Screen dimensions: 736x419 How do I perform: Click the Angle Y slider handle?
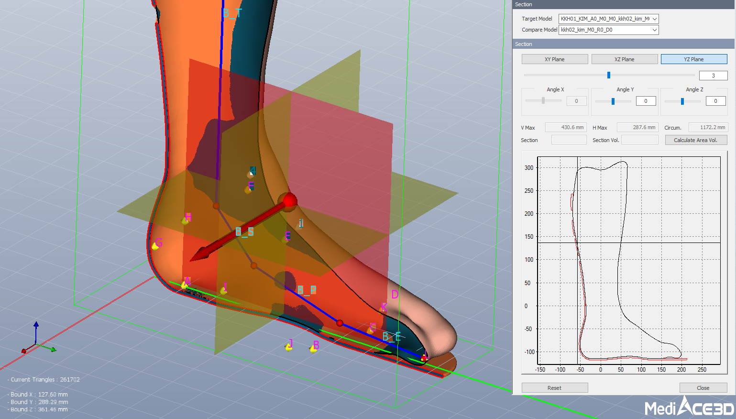[613, 101]
